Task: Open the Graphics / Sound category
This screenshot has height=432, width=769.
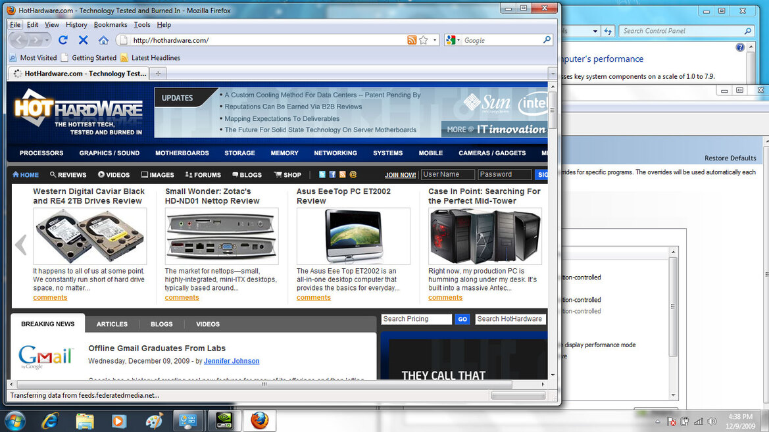Action: [x=109, y=153]
